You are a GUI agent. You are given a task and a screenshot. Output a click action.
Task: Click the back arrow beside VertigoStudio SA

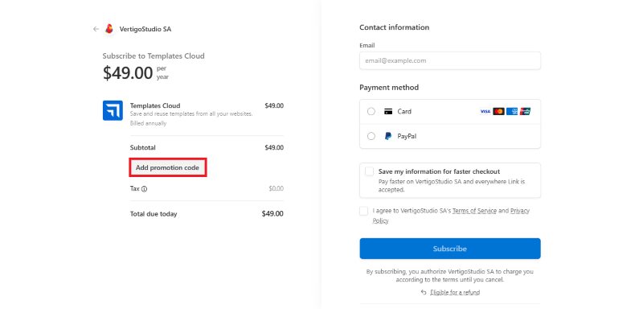click(x=96, y=29)
